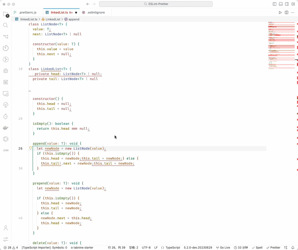Open the Extensions view icon

[6, 82]
